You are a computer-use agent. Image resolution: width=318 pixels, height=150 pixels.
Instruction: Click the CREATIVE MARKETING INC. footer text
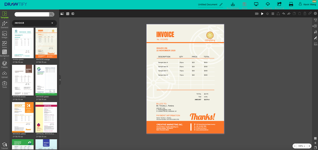[170, 125]
